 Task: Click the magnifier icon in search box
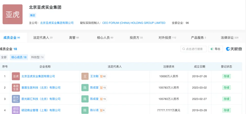pos(183,49)
